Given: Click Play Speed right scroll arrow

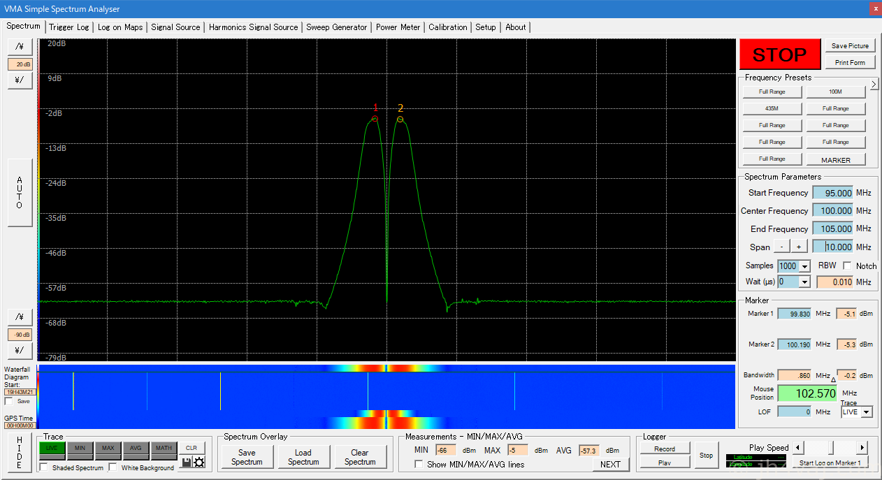Looking at the screenshot, I should (862, 447).
